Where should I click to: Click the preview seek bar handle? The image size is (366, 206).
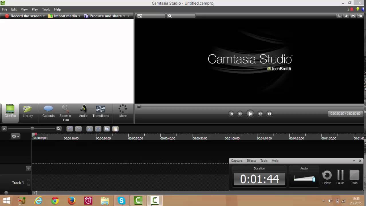pyautogui.click(x=139, y=106)
